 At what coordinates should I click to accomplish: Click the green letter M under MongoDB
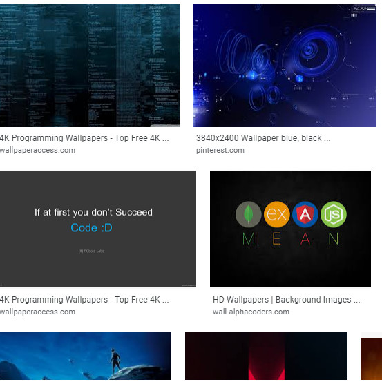point(249,238)
